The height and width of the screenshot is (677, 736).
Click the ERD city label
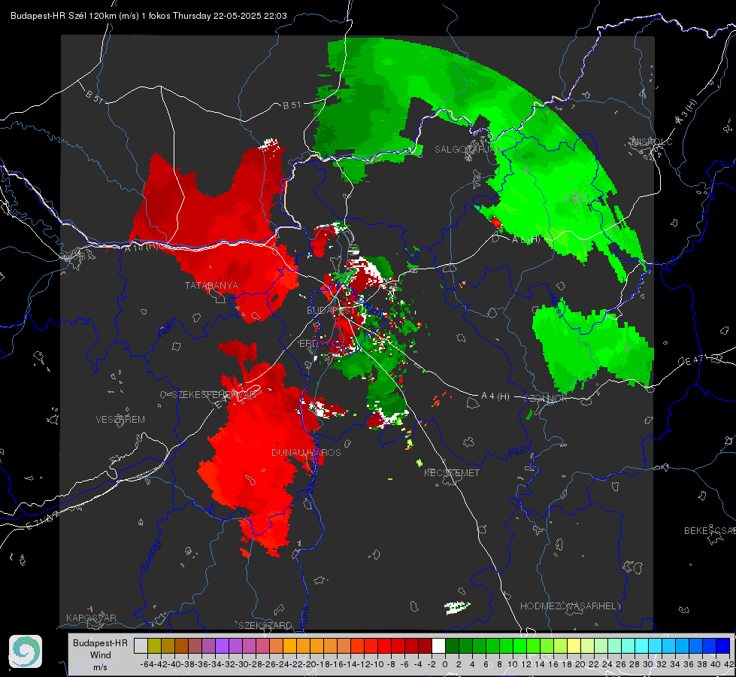coord(308,344)
